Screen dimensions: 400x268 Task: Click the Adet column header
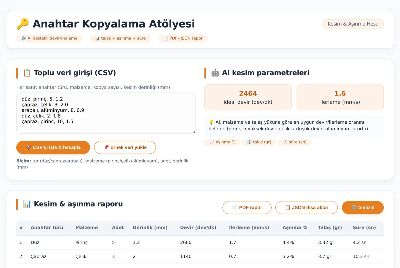(118, 227)
